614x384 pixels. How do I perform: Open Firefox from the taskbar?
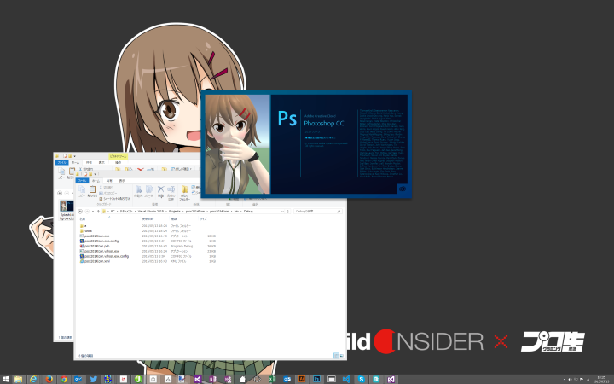pos(49,378)
